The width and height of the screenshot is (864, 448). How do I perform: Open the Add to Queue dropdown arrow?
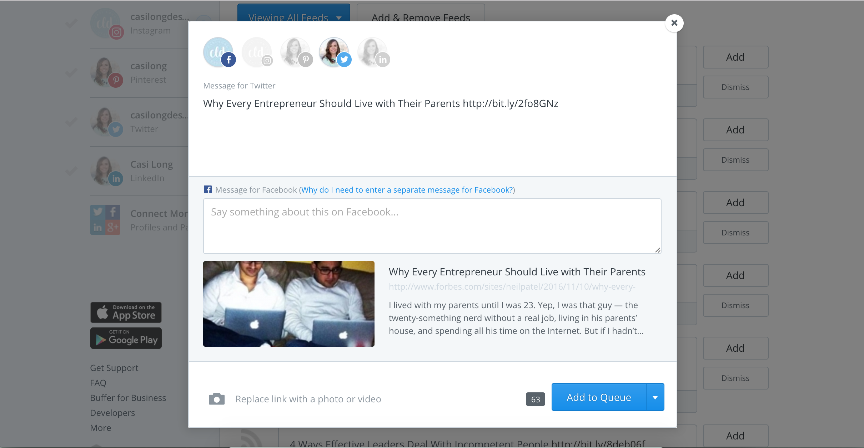click(x=655, y=397)
